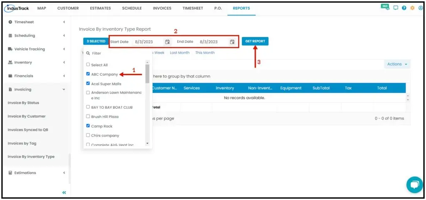Open Start Date calendar picker icon

[168, 42]
